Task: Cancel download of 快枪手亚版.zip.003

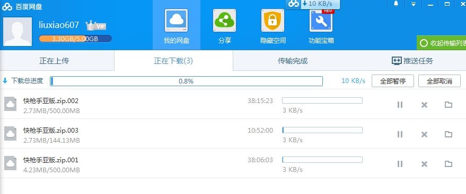Action: tap(424, 134)
